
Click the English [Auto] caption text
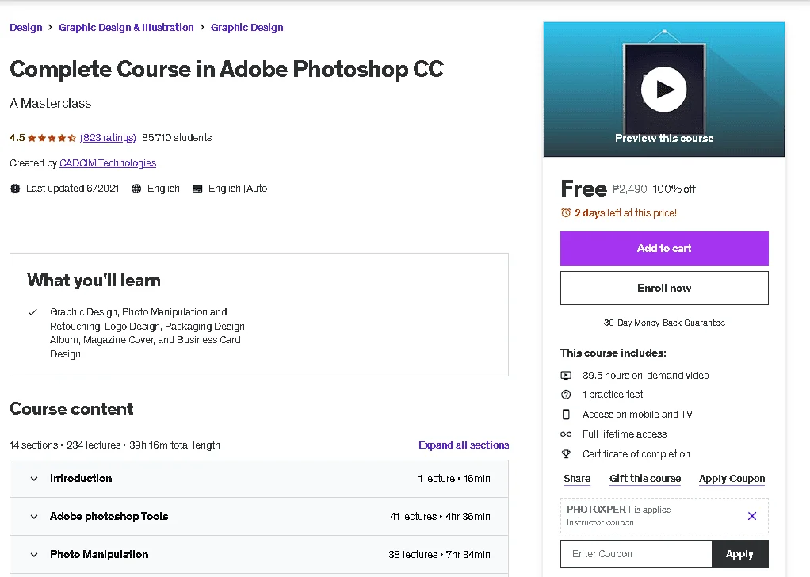(x=239, y=189)
